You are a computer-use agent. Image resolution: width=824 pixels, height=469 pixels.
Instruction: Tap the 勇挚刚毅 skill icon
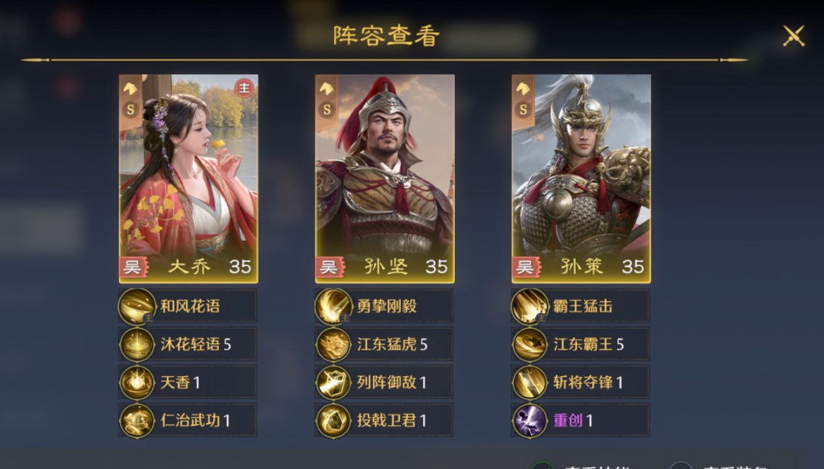pyautogui.click(x=334, y=306)
